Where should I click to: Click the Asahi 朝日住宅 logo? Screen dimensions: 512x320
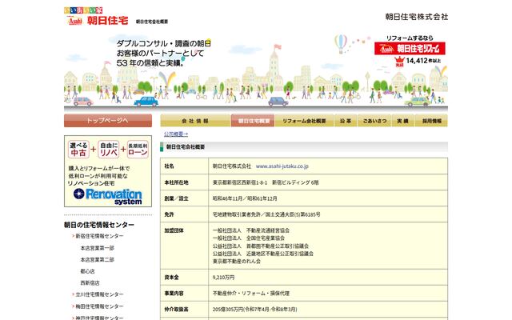[96, 17]
